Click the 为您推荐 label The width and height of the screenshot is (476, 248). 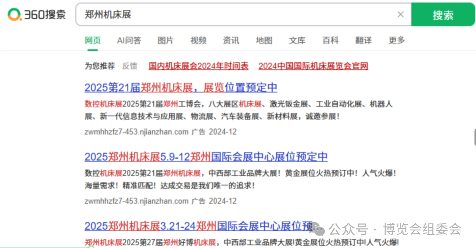(100, 66)
